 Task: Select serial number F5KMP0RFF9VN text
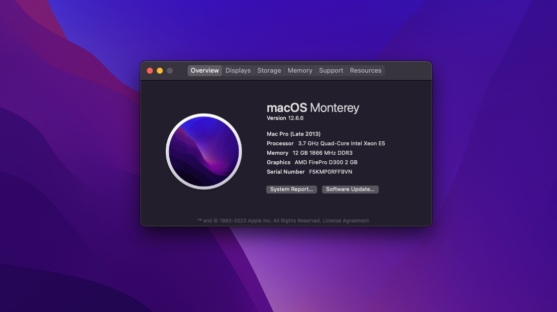point(331,172)
